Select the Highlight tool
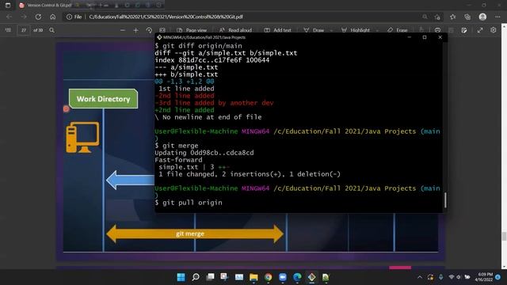507x285 pixels. (x=356, y=30)
